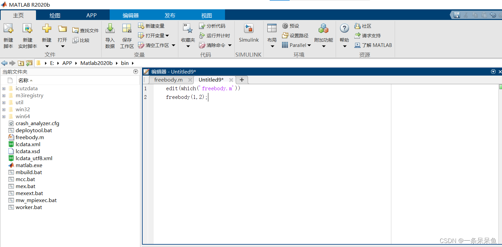502x247 pixels.
Task: Open the 新建 plus menu
Action: click(x=47, y=36)
